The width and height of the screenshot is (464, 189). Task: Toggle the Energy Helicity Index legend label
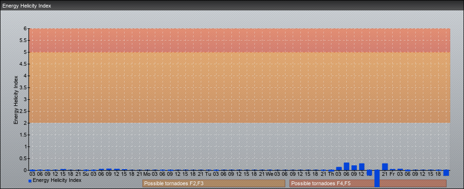tap(57, 180)
